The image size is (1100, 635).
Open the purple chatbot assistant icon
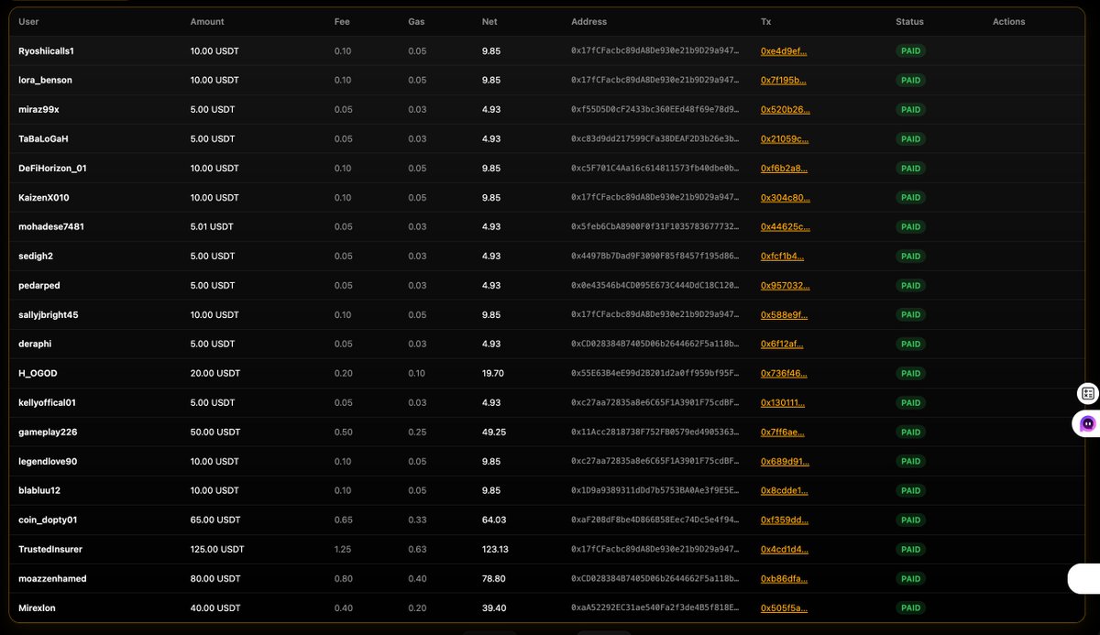(x=1087, y=423)
